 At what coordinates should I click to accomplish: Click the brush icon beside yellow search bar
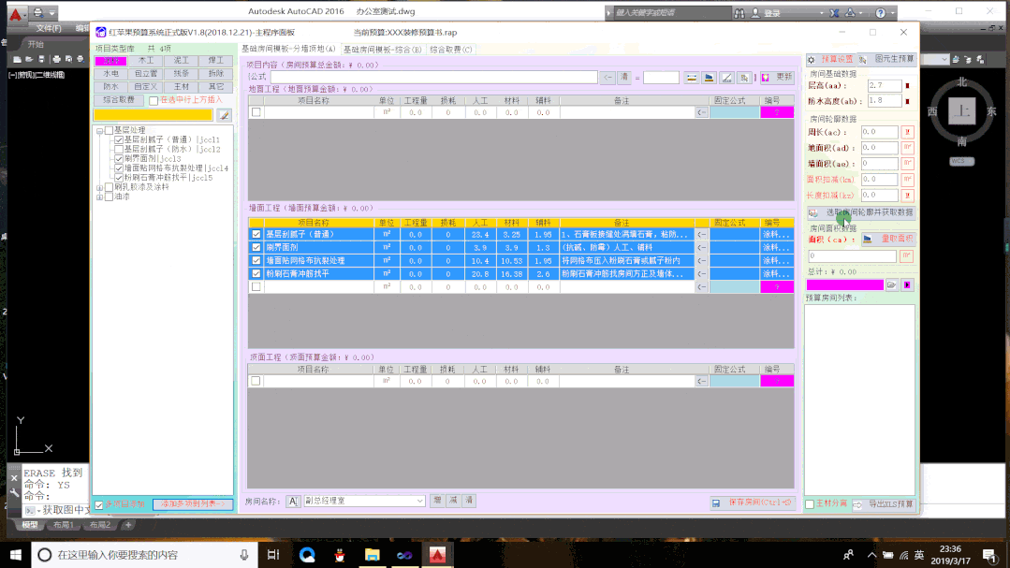point(224,115)
